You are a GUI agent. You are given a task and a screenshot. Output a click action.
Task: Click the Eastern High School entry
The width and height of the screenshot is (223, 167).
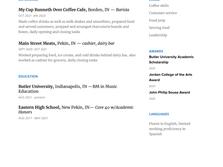pos(76,110)
